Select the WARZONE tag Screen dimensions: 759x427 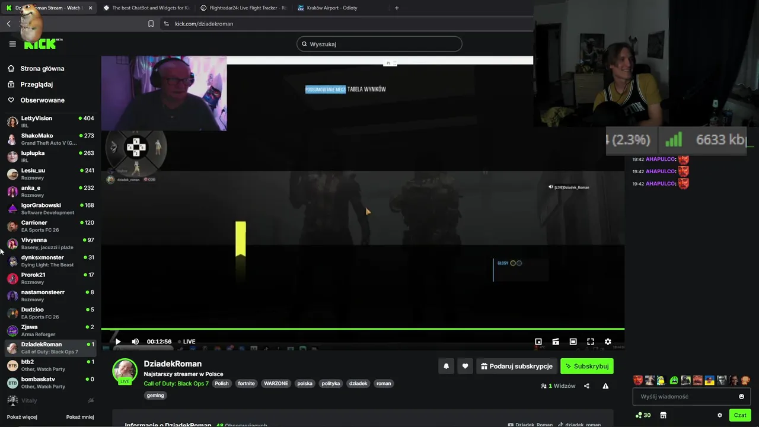point(276,384)
